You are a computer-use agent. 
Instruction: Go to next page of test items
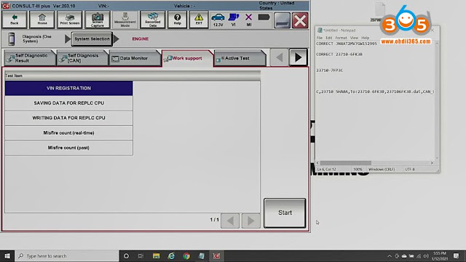point(250,221)
